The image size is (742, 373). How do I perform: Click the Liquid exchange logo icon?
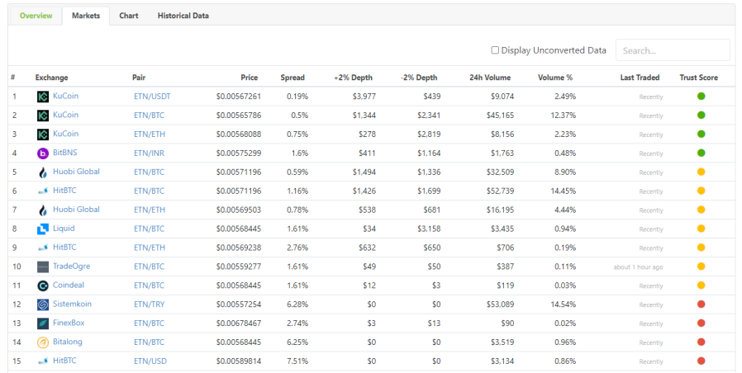point(43,229)
